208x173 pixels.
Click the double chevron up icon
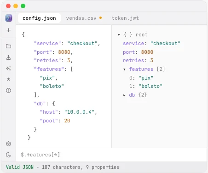coord(9,79)
